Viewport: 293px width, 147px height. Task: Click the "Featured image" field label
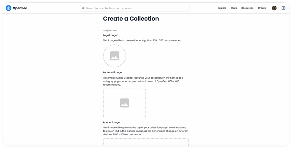click(112, 72)
